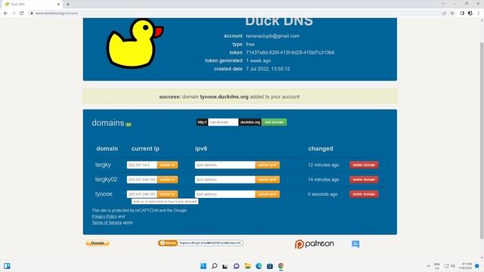Update ipv6 for tergky domain
The image size is (484, 272).
[x=267, y=165]
